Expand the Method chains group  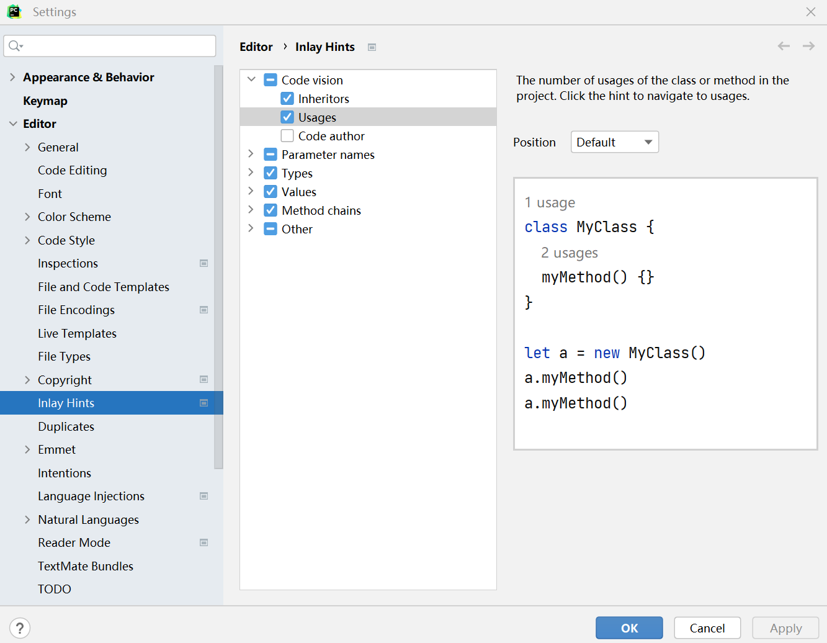[251, 210]
